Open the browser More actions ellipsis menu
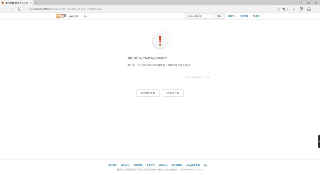Image resolution: width=320 pixels, height=175 pixels. click(x=316, y=9)
